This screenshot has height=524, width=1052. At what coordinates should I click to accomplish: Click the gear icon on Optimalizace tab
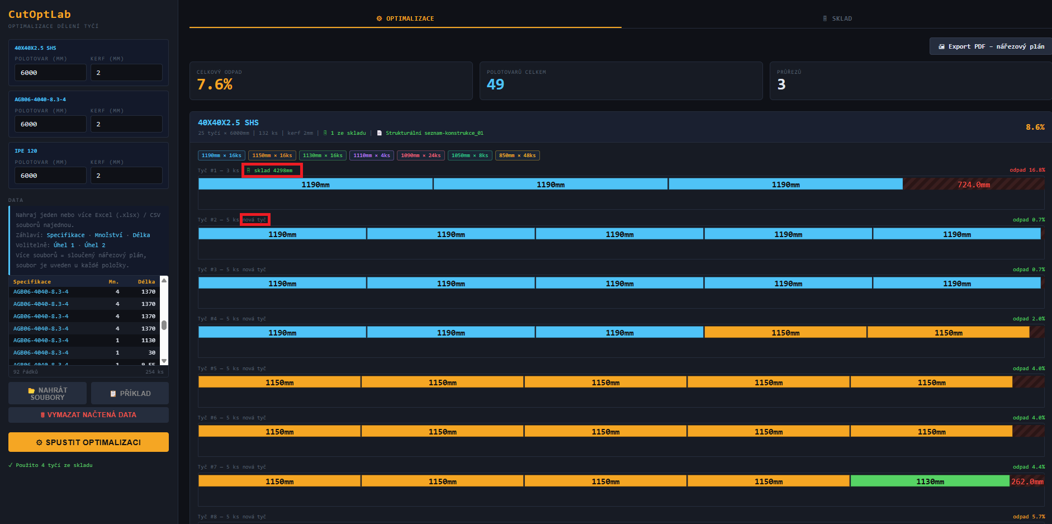click(x=379, y=18)
